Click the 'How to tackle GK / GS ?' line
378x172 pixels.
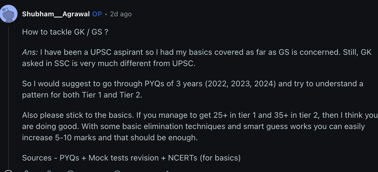click(x=65, y=32)
